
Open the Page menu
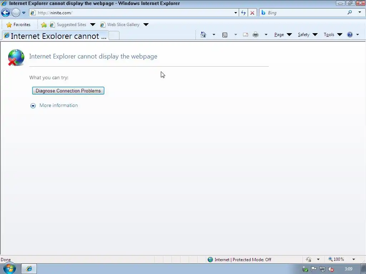click(x=283, y=35)
